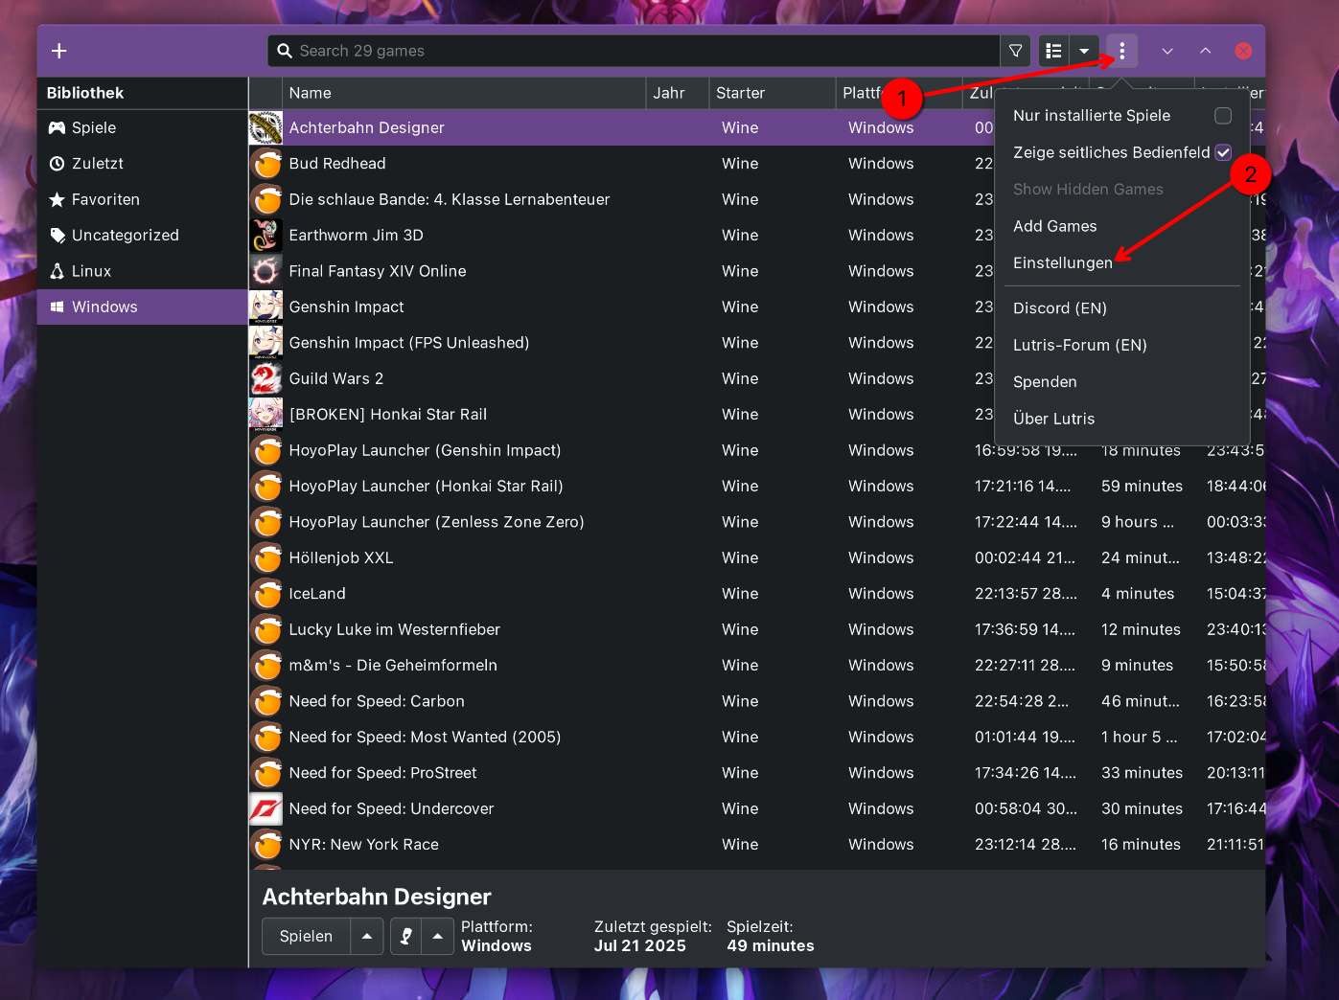This screenshot has height=1000, width=1339.
Task: Choose Spenden in the menu
Action: pyautogui.click(x=1121, y=381)
